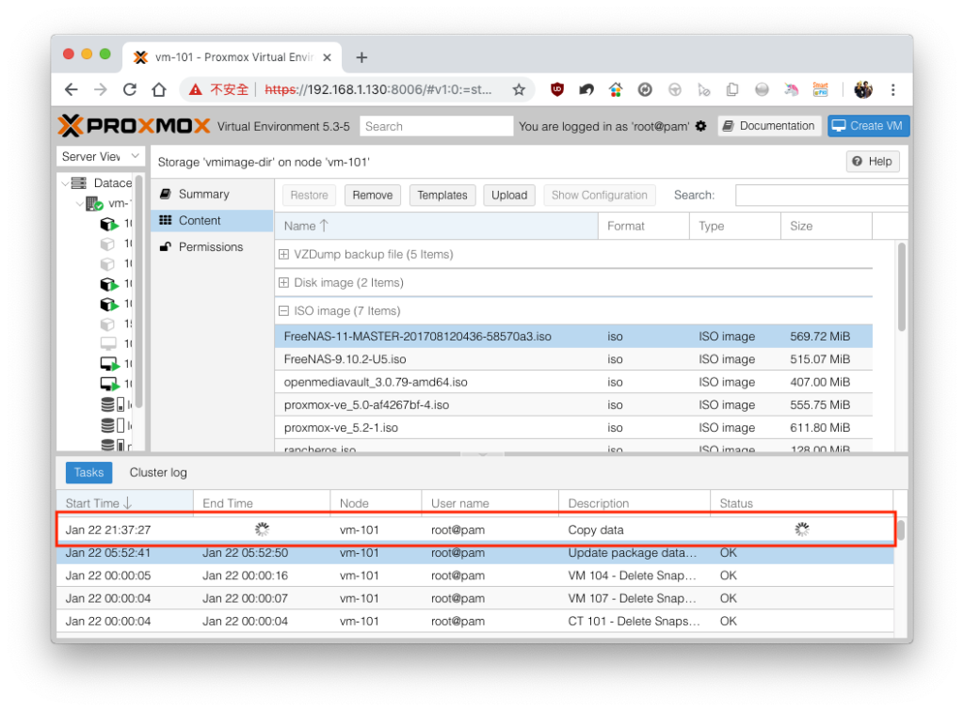Viewport: 964px width, 711px height.
Task: Open the Templates dialog
Action: pos(442,196)
